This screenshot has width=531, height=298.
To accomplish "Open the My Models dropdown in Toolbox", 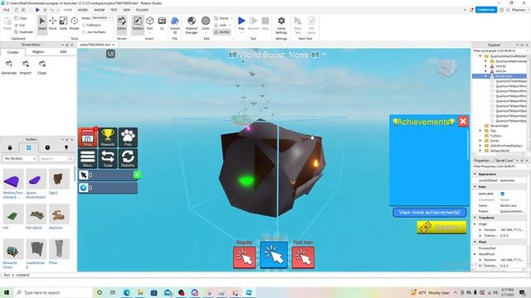I will (20, 158).
